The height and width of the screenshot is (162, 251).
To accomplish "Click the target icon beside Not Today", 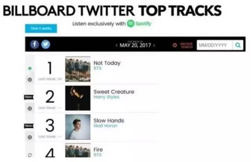I will click(30, 79).
